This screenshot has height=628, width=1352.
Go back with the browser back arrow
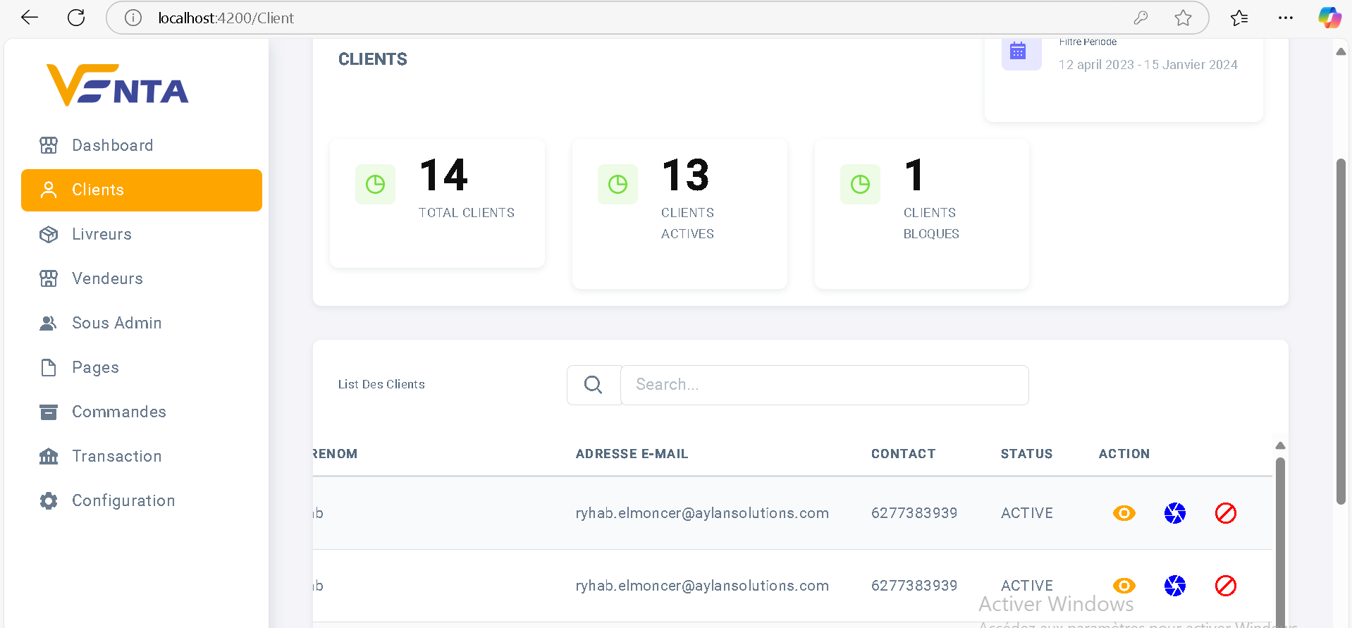[x=30, y=18]
